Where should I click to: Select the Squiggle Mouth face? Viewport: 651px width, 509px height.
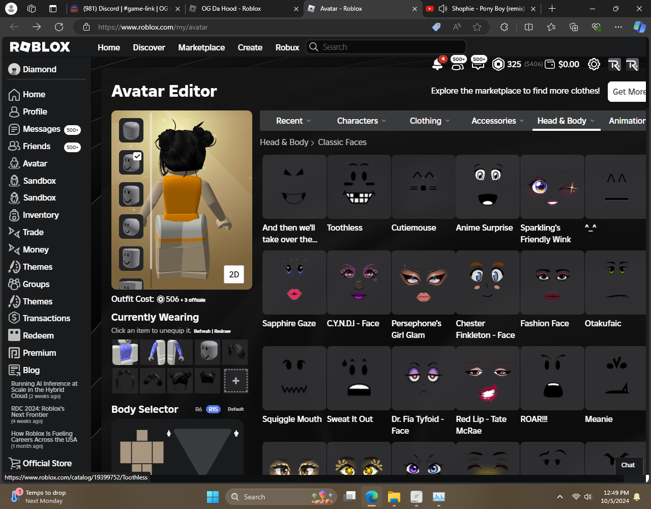[294, 378]
